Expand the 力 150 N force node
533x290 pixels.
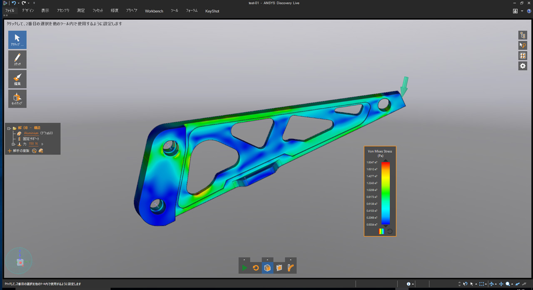[x=13, y=144]
